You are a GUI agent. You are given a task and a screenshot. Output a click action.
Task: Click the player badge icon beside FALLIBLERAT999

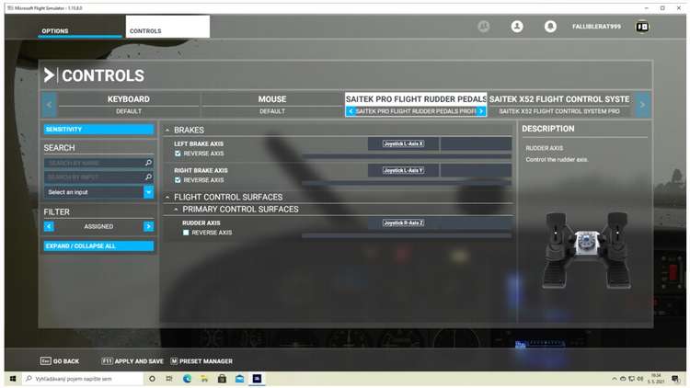(641, 27)
